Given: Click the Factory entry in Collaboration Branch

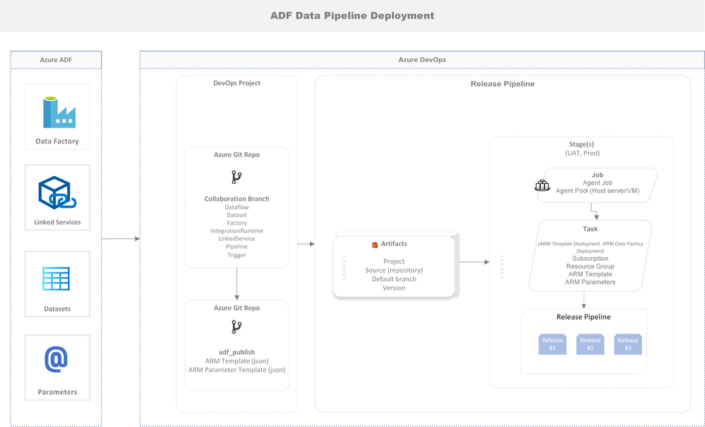Looking at the screenshot, I should [237, 223].
